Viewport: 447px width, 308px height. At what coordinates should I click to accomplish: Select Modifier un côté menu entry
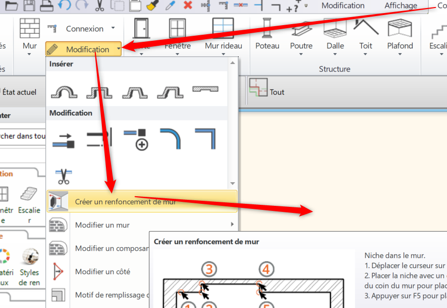[102, 272]
